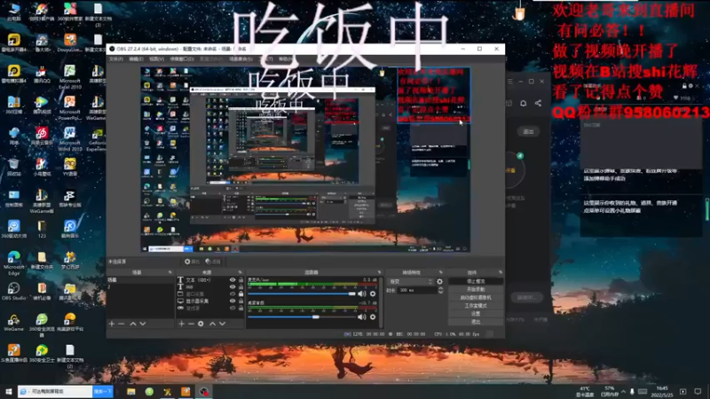Remove the selected source with minus icon
The height and width of the screenshot is (399, 710).
(191, 324)
